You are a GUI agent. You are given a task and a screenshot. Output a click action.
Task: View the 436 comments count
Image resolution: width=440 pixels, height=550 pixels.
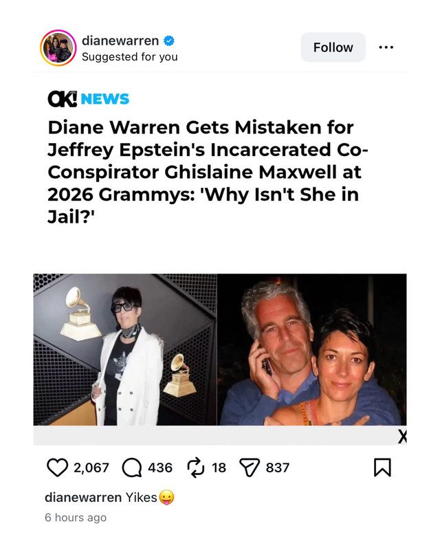[160, 467]
